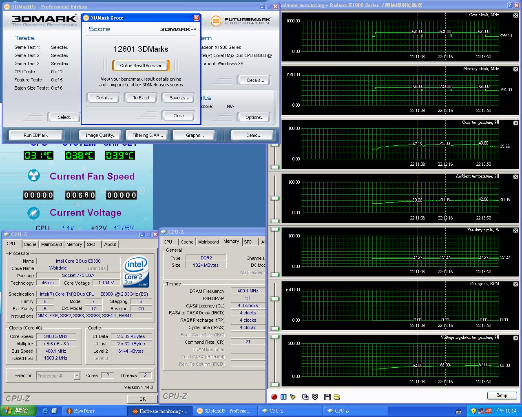The image size is (522, 417).
Task: Click the Core Speed value 3400.5 MHz
Action: 56,336
